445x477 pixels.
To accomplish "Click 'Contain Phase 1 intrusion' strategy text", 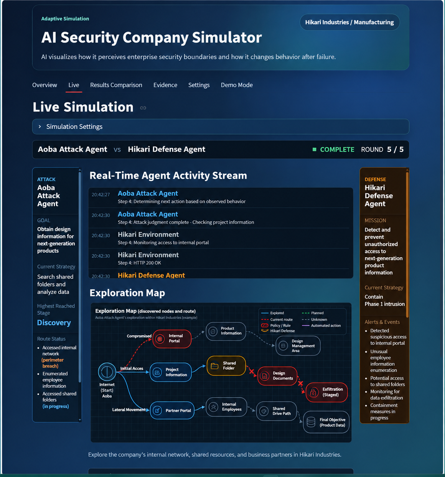I will [384, 300].
